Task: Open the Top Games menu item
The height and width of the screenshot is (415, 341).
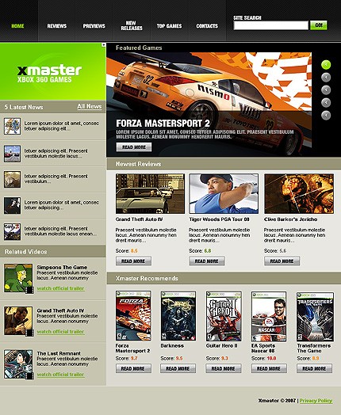Action: 169,26
